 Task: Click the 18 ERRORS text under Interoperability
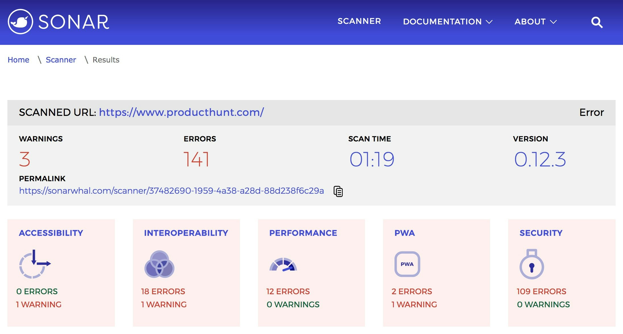tap(163, 291)
